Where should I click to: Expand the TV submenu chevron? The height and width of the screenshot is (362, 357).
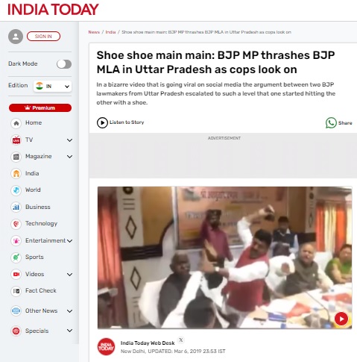[70, 140]
